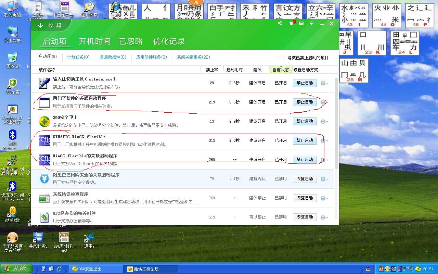The width and height of the screenshot is (438, 274).
Task: Open the 360 main menu arrow icon
Action: [x=311, y=23]
